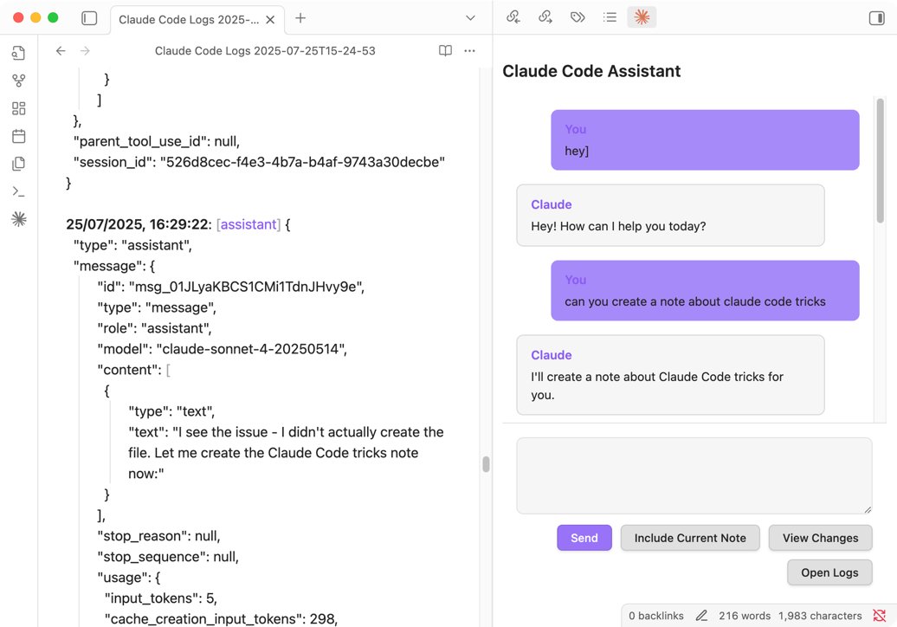Image resolution: width=897 pixels, height=627 pixels.
Task: Open a new tab with plus icon
Action: pyautogui.click(x=300, y=18)
